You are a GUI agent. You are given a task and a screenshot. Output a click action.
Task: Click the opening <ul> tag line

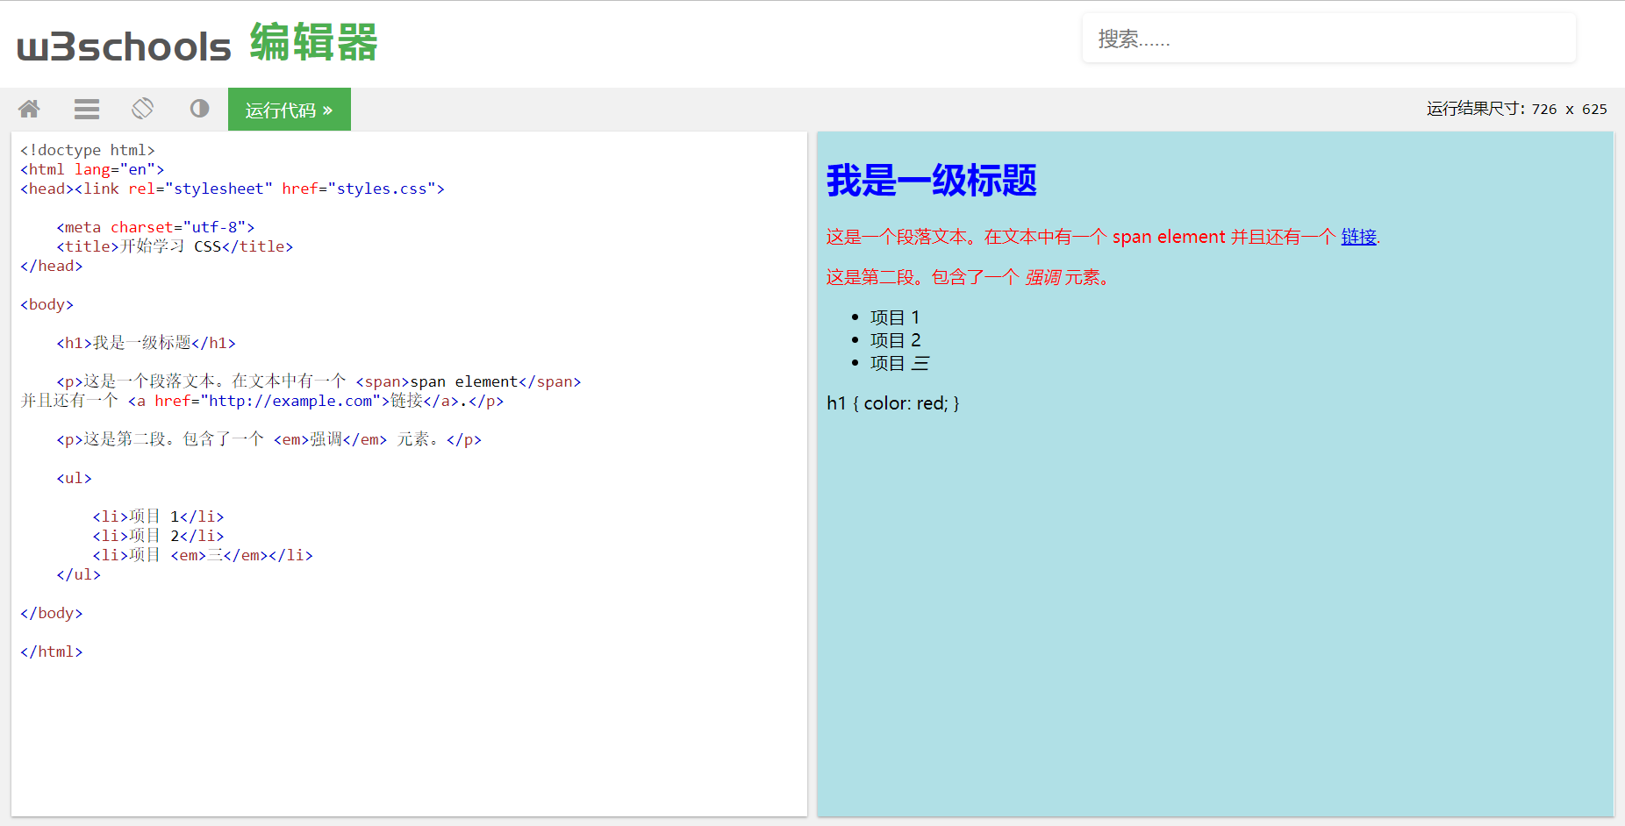tap(74, 478)
